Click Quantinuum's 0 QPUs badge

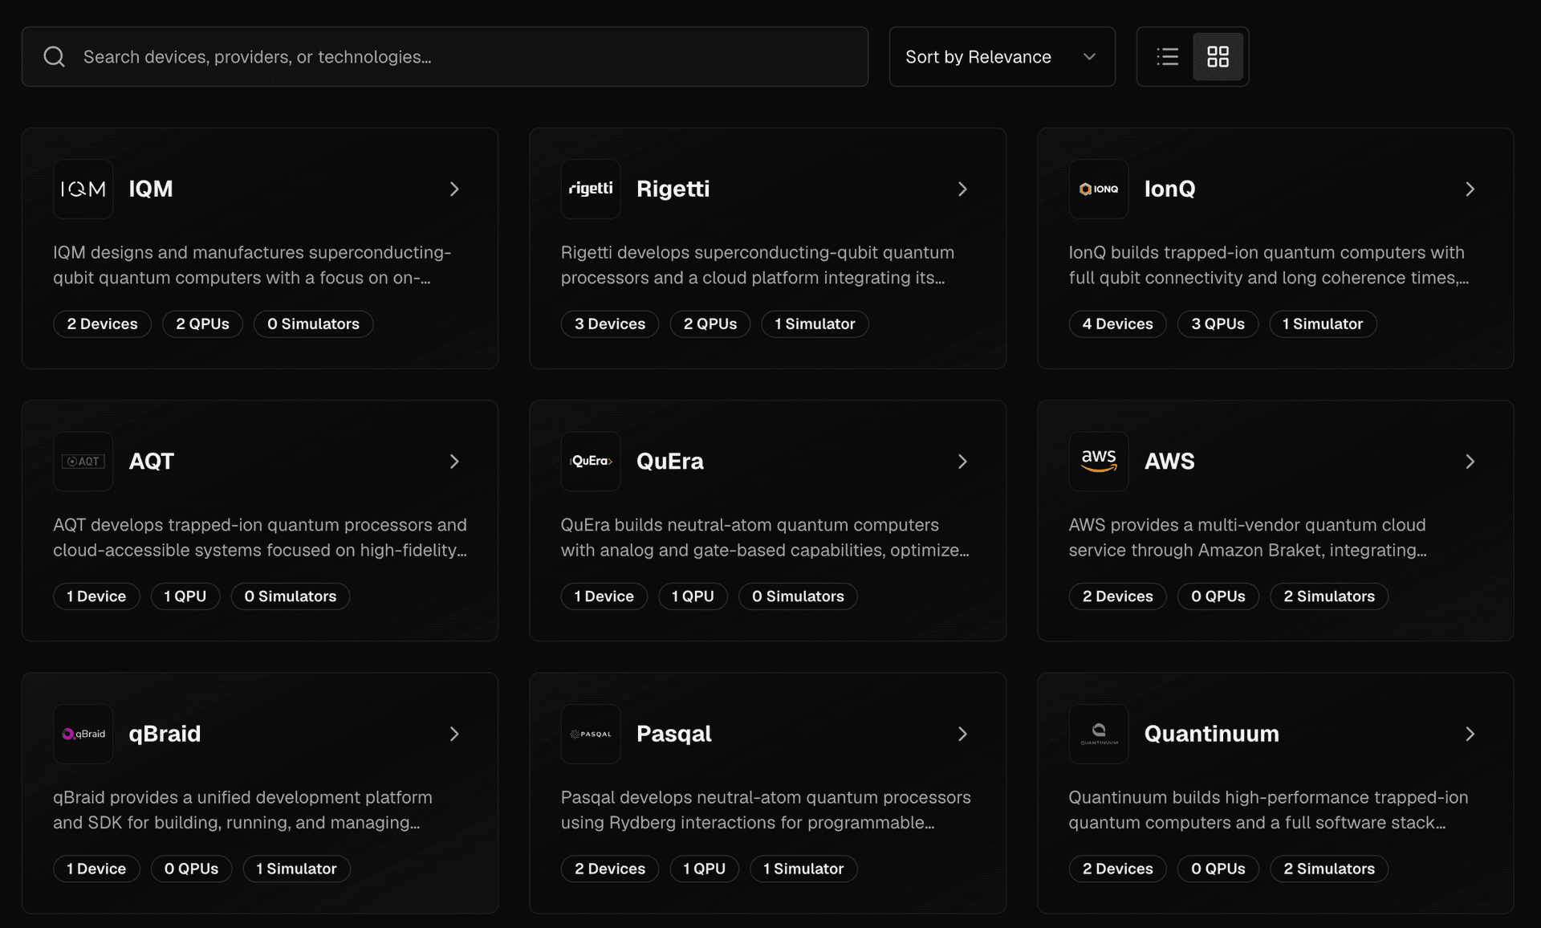click(1218, 869)
